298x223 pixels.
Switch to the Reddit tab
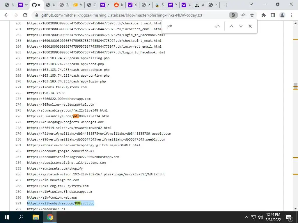[119, 5]
